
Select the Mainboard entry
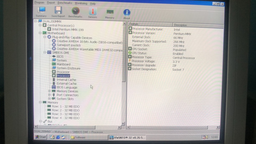point(63,64)
